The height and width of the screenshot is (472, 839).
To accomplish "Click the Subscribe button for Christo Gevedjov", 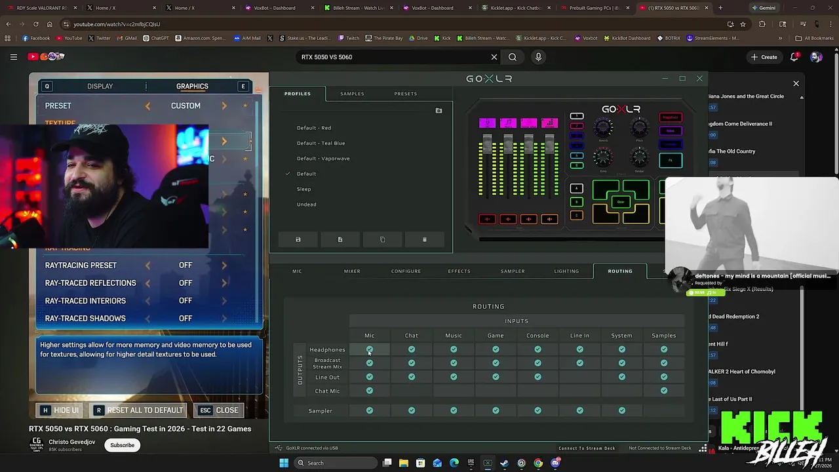I will point(122,445).
